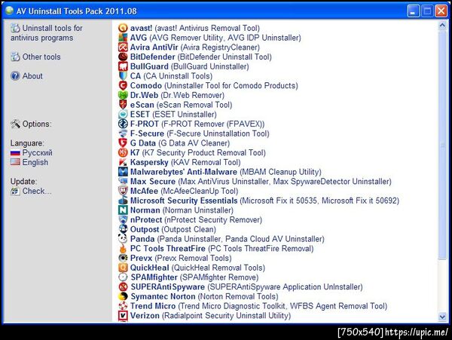Viewport: 452px width, 340px height.
Task: Select Kaspersky KAV Removal Tool text
Action: [206, 162]
